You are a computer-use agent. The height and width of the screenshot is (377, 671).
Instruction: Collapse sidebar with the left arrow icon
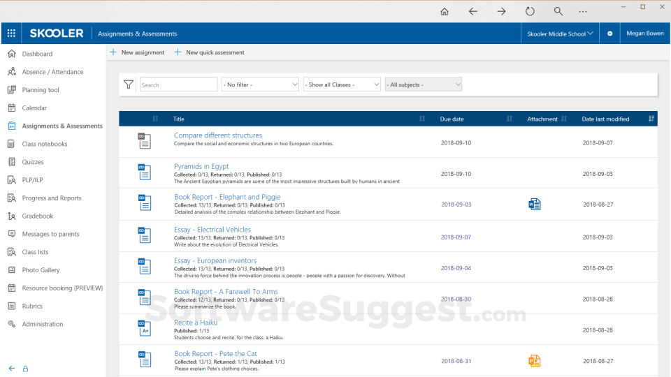12,369
